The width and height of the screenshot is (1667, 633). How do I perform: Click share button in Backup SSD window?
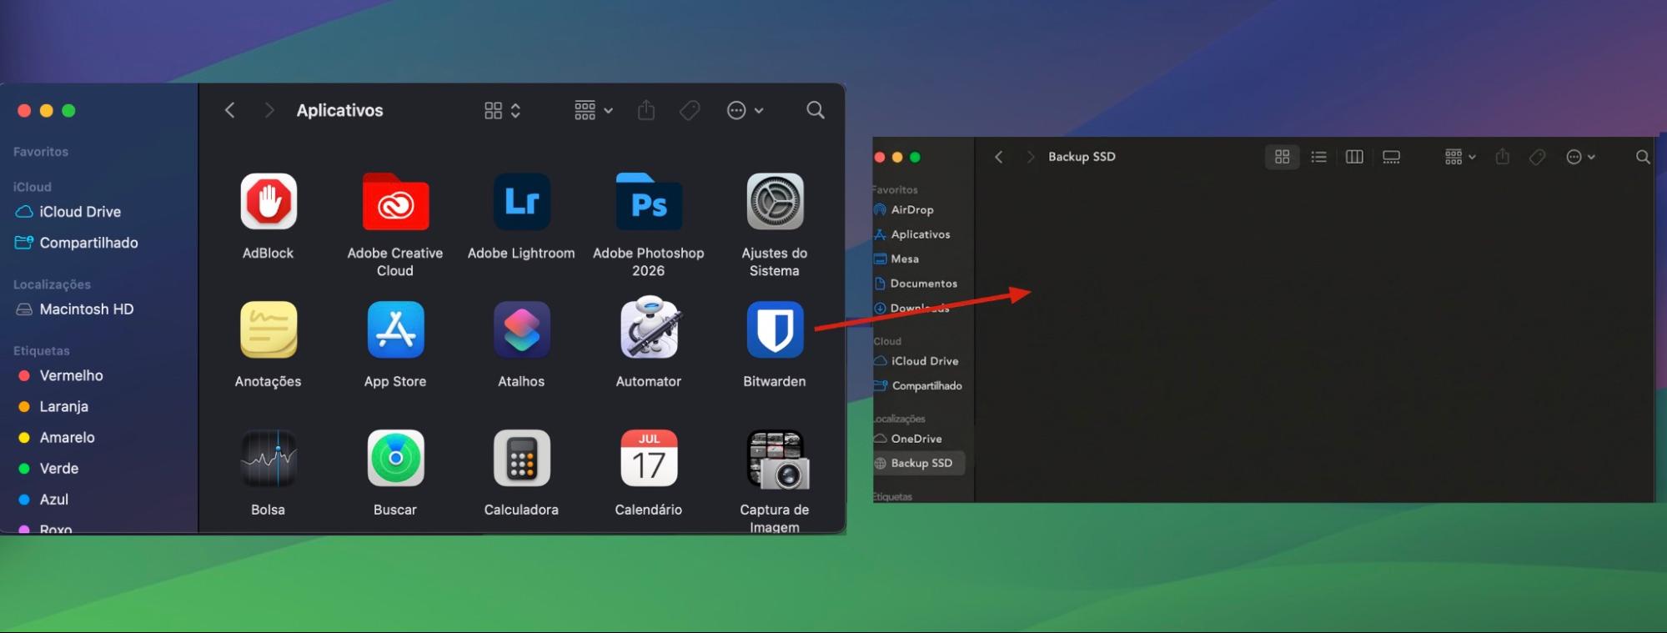pos(1503,156)
